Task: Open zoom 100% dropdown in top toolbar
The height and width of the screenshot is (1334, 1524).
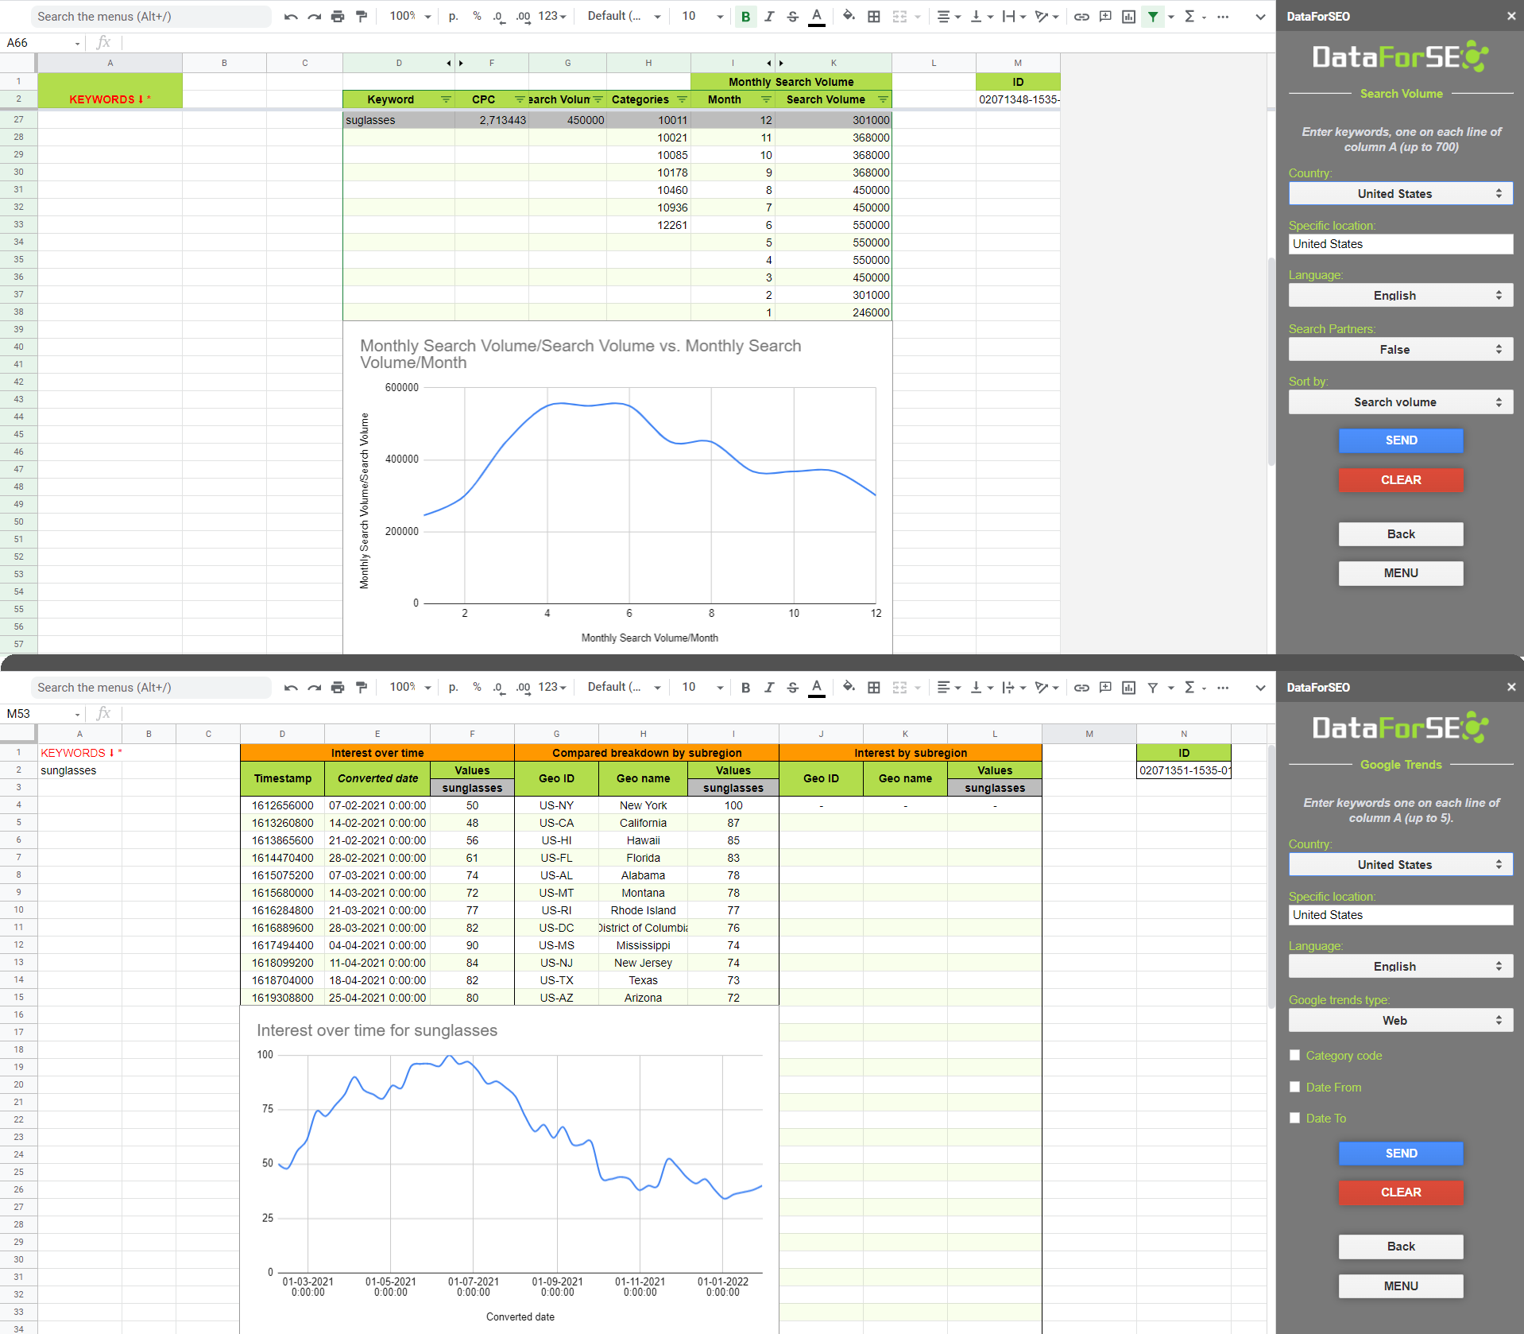Action: coord(410,17)
